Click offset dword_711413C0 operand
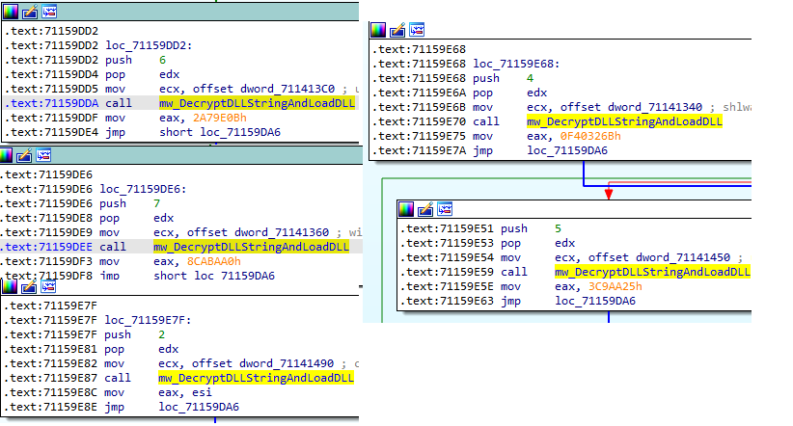793x426 pixels. [263, 89]
